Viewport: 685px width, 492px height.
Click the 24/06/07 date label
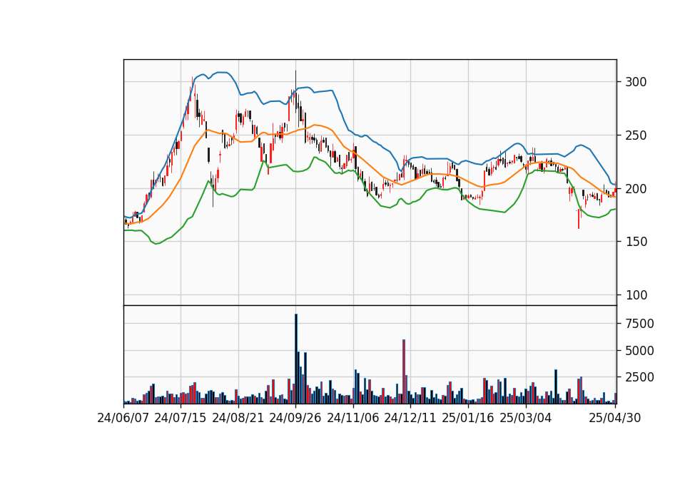point(123,418)
